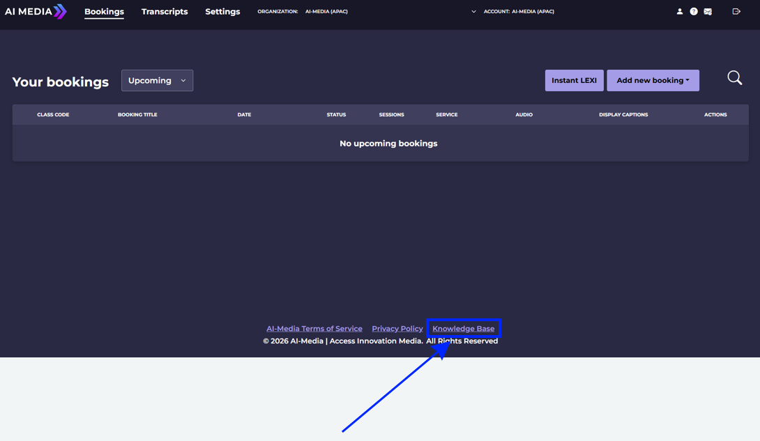The image size is (760, 441).
Task: Open the bookings search magnifier
Action: 735,77
